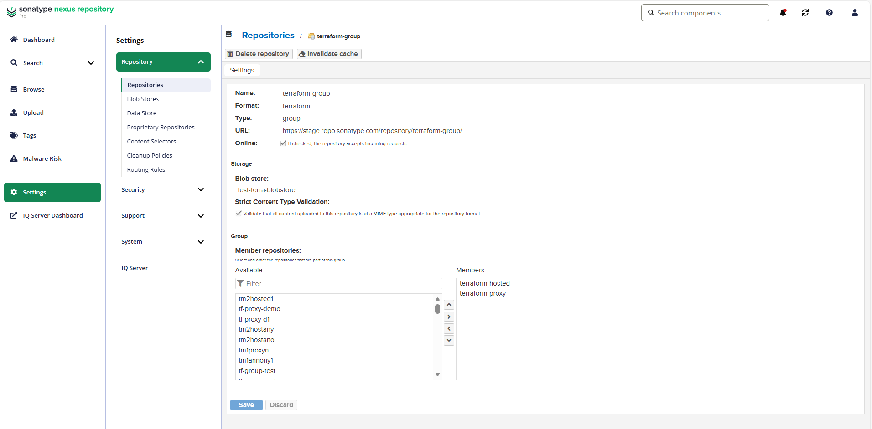Screen dimensions: 872x429
Task: Open Tags using the tag icon
Action: [14, 135]
